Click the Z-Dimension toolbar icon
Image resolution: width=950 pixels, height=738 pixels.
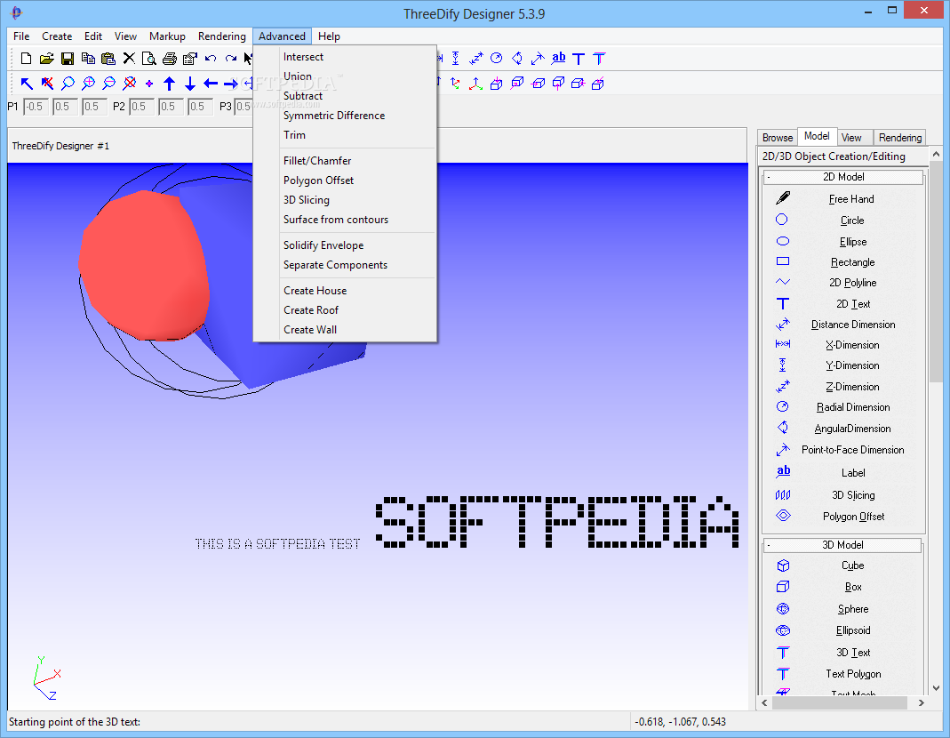tap(476, 58)
